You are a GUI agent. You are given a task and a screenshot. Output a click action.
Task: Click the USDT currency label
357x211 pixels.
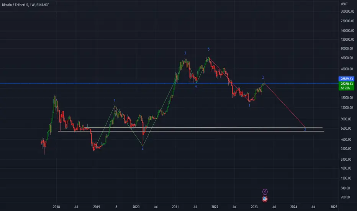[344, 4]
